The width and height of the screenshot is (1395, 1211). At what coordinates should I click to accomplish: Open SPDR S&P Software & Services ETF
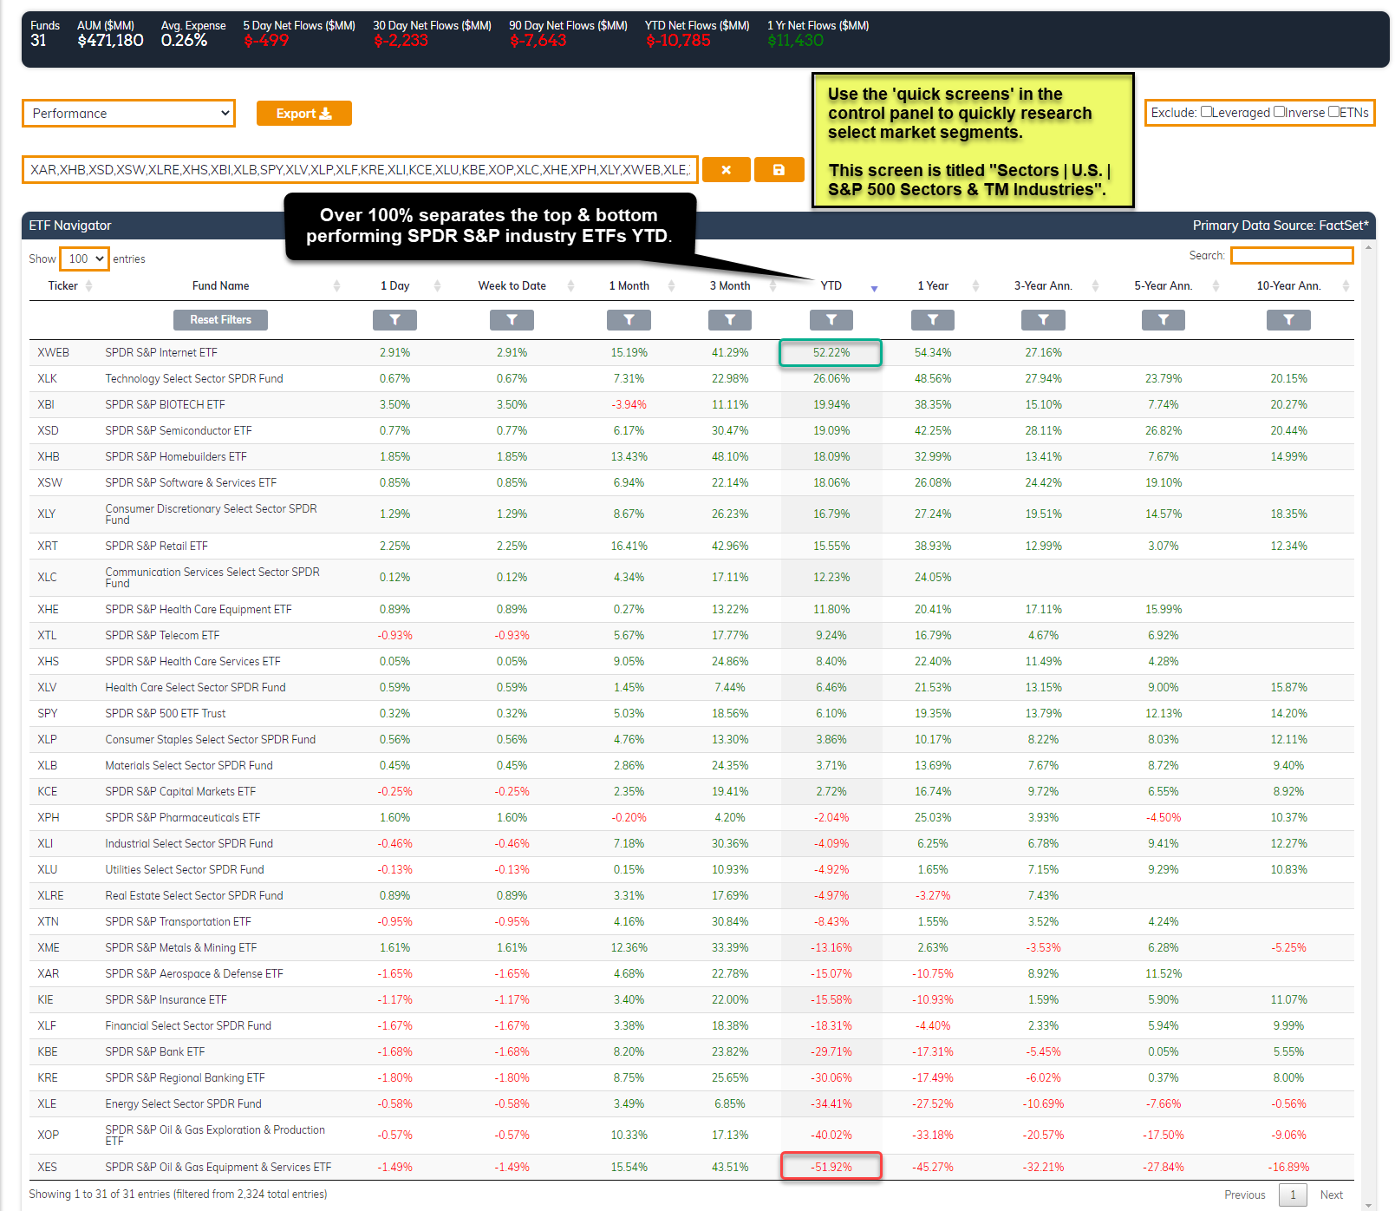pyautogui.click(x=191, y=483)
